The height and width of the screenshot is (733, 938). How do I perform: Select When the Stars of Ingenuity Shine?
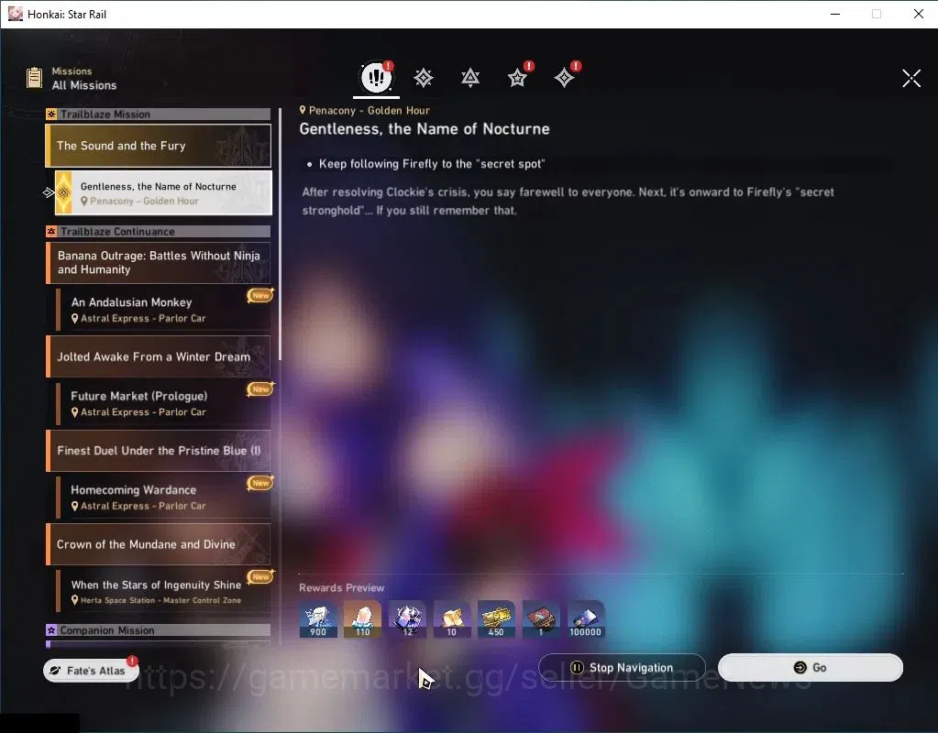(x=163, y=591)
